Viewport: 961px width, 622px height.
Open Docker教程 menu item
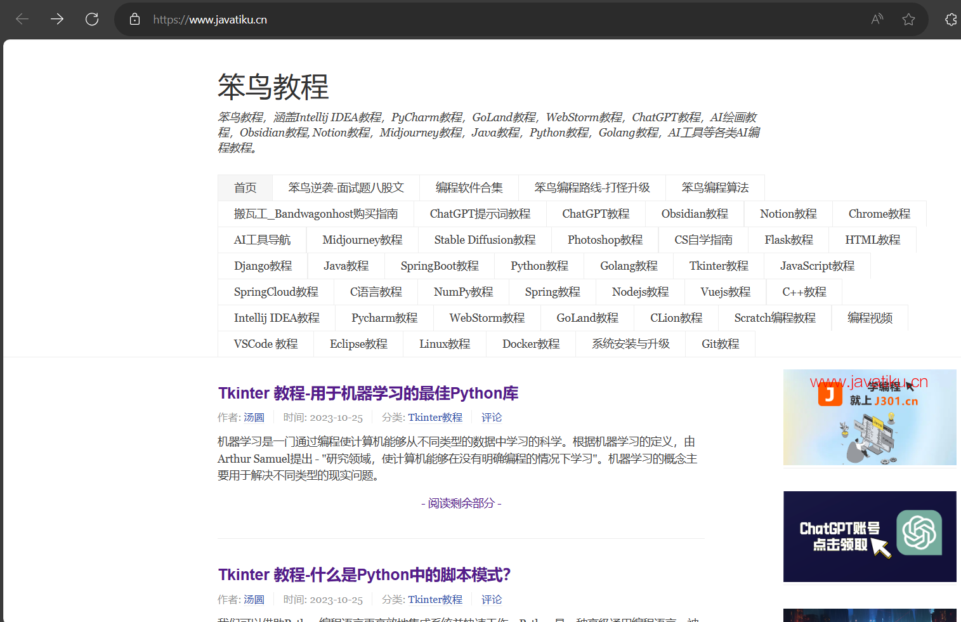(531, 344)
